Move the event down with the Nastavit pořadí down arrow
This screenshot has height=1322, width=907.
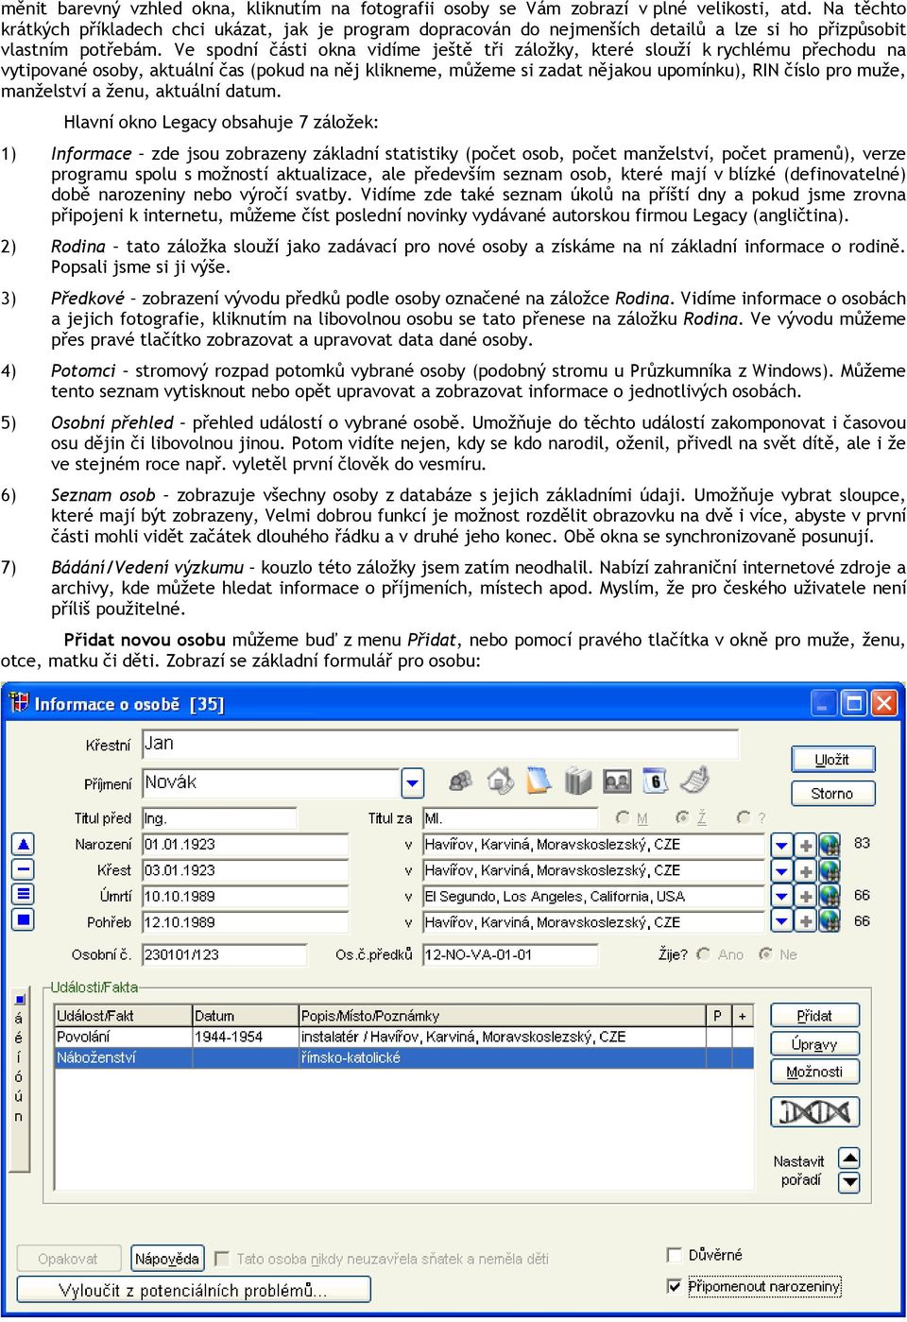tap(849, 1182)
